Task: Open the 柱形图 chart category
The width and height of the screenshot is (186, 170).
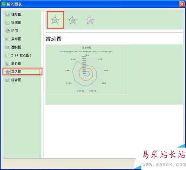Action: 16,15
